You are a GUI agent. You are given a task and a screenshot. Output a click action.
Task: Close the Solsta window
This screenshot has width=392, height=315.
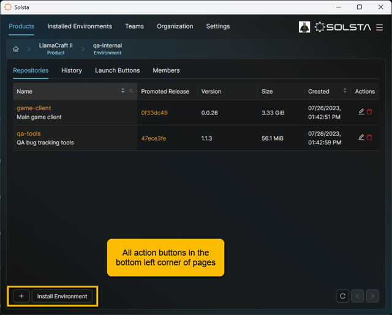pyautogui.click(x=380, y=7)
